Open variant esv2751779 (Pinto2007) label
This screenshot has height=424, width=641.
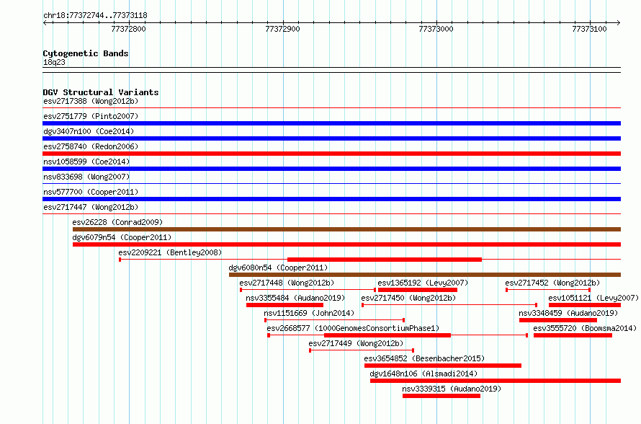coord(91,116)
